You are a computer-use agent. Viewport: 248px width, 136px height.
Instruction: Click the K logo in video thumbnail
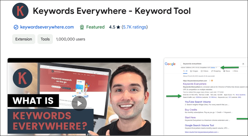(x=23, y=78)
